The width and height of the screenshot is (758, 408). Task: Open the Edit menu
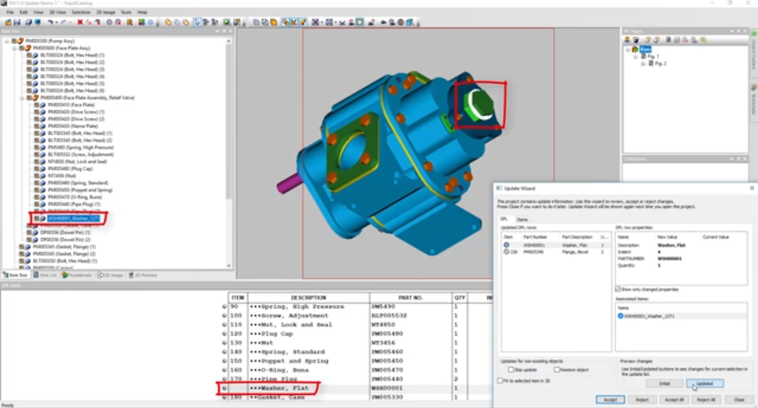tap(23, 12)
